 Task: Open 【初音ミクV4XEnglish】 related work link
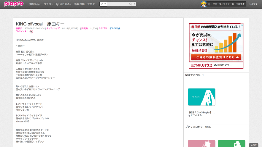pyautogui.click(x=202, y=112)
